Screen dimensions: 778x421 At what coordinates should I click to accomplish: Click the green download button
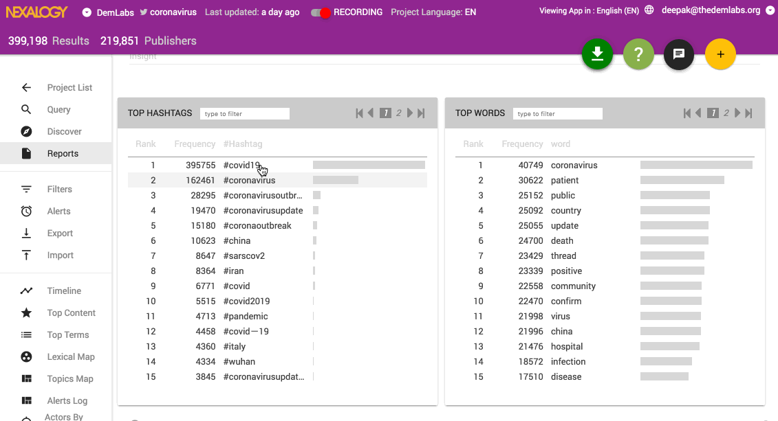[597, 54]
